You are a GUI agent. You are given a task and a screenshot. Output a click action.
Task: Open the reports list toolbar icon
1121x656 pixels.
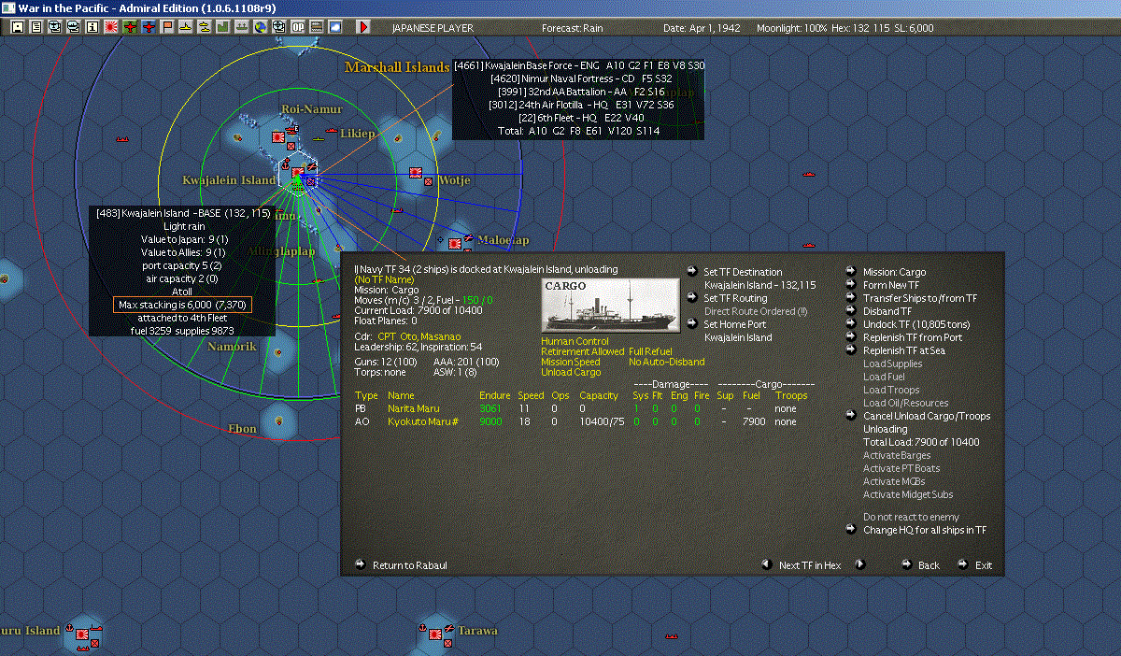[x=36, y=27]
